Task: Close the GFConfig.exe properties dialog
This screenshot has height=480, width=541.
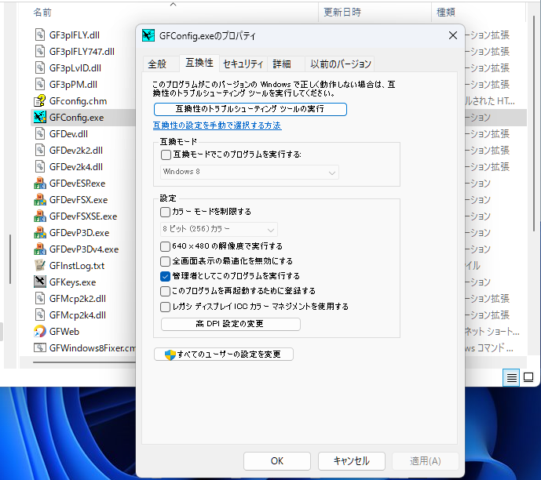Action: click(453, 35)
